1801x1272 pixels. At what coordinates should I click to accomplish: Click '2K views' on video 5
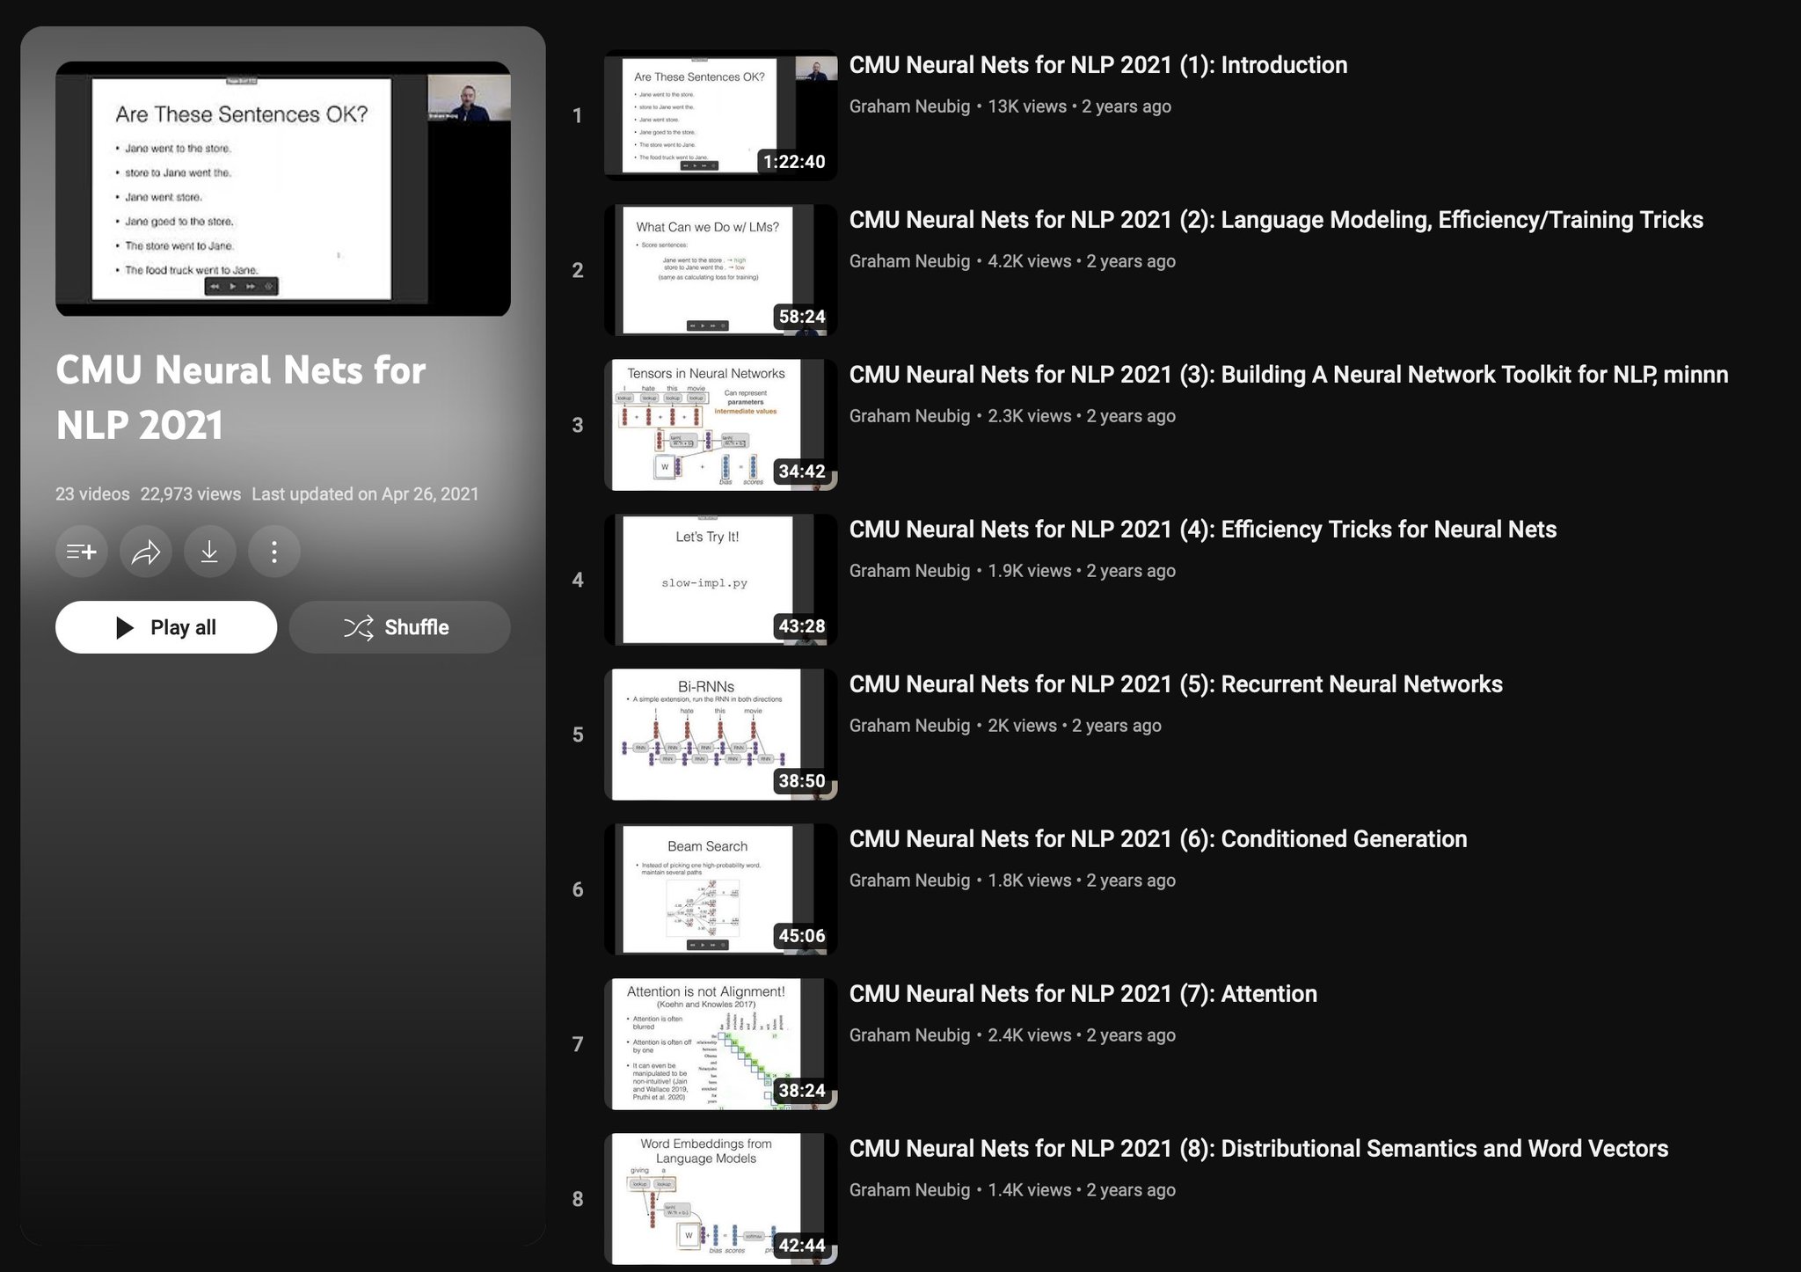[1022, 726]
